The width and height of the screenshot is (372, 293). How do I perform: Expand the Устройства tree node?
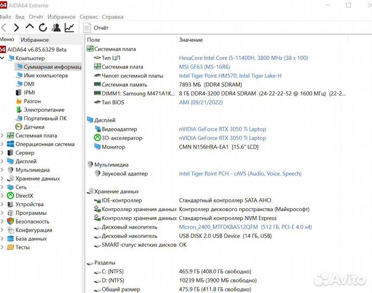[x=2, y=204]
